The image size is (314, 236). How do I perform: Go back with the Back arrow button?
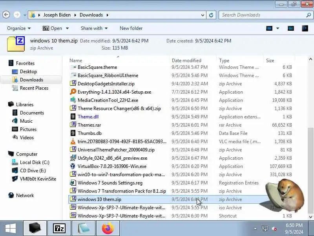pyautogui.click(x=6, y=15)
